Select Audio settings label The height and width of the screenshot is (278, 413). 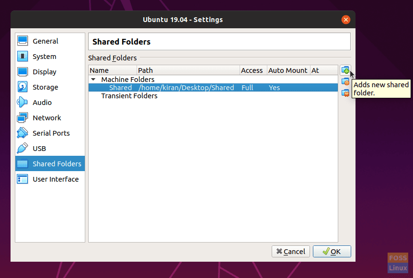point(42,102)
